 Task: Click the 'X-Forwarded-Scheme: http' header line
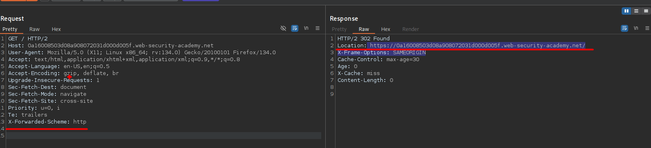click(x=47, y=122)
